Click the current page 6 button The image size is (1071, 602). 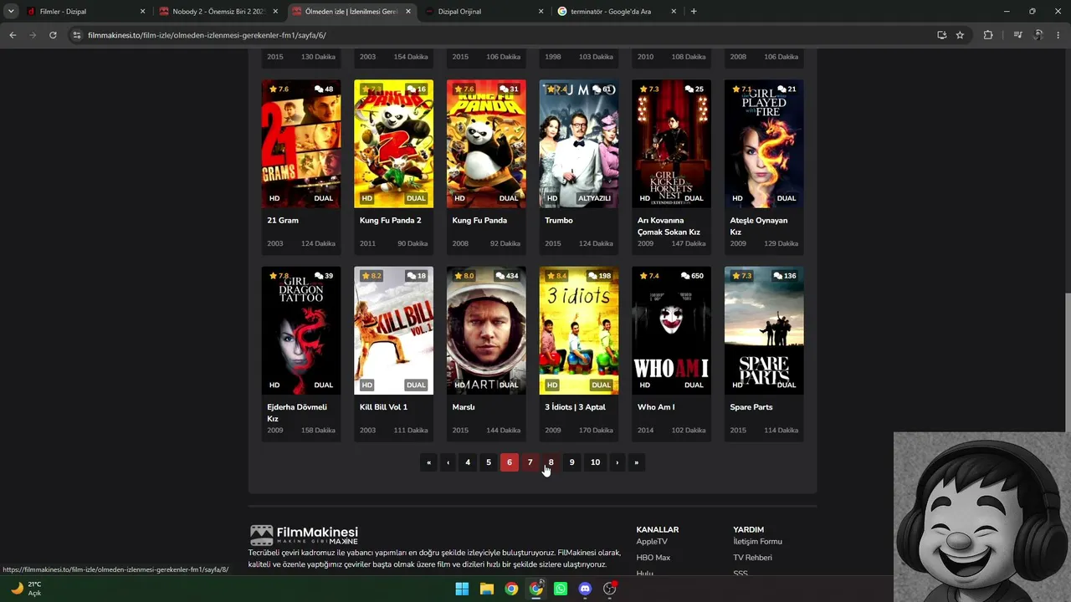tap(510, 462)
